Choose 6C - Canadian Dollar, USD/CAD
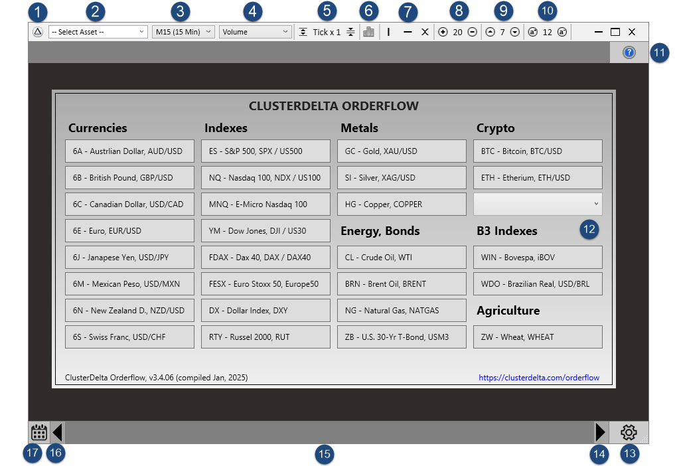 pyautogui.click(x=129, y=204)
